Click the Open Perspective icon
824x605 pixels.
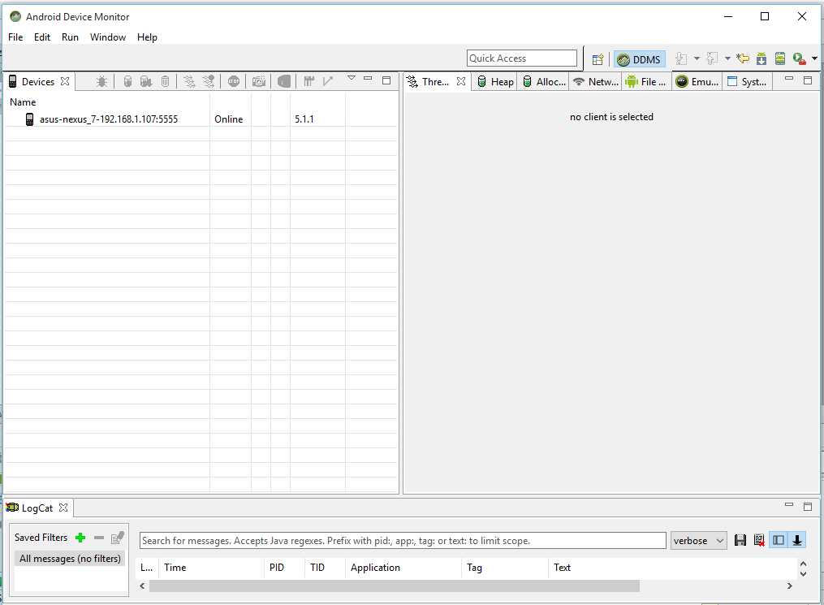(598, 59)
